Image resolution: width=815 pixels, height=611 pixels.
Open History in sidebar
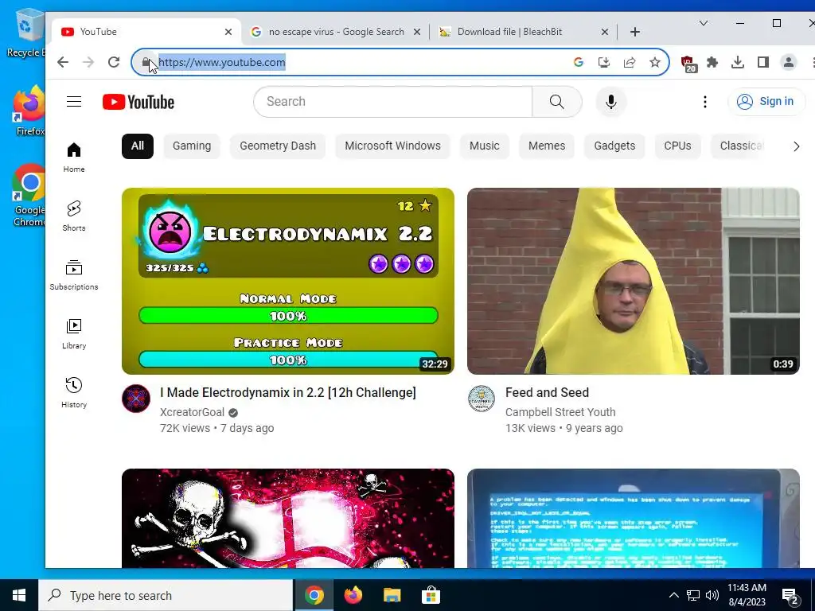click(x=74, y=392)
